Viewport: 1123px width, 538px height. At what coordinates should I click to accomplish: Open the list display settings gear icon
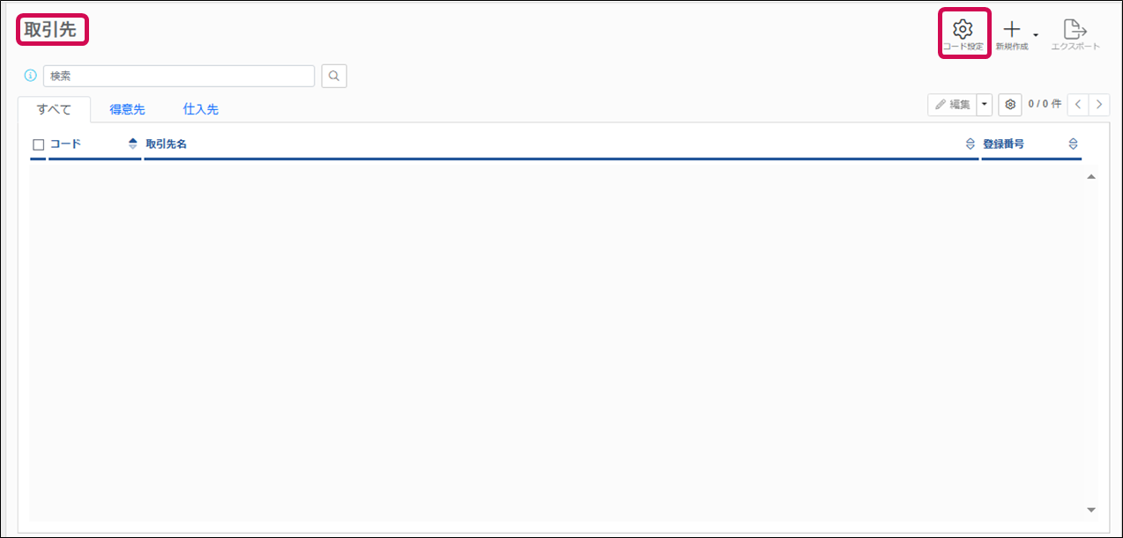click(x=1010, y=105)
